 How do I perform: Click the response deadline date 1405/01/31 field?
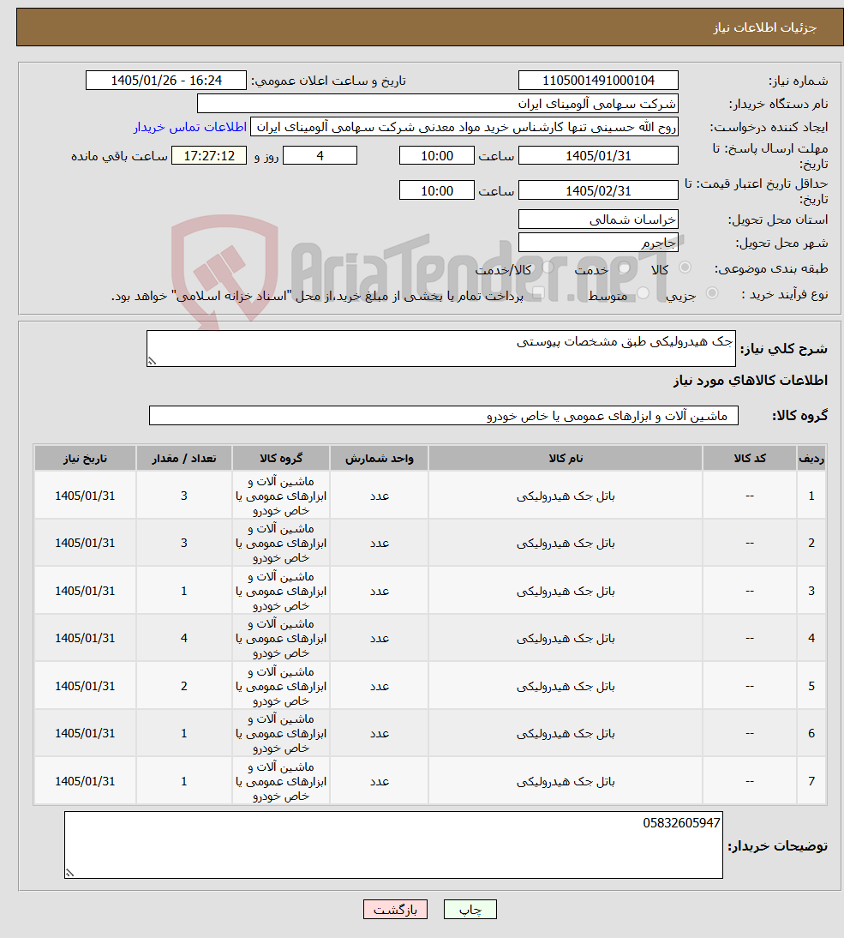[x=598, y=155]
